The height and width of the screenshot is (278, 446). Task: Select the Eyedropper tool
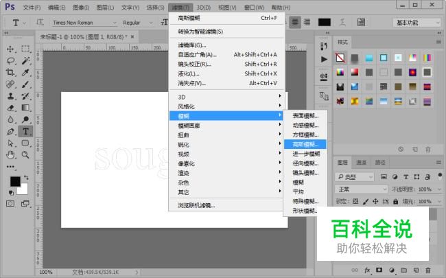[25, 72]
